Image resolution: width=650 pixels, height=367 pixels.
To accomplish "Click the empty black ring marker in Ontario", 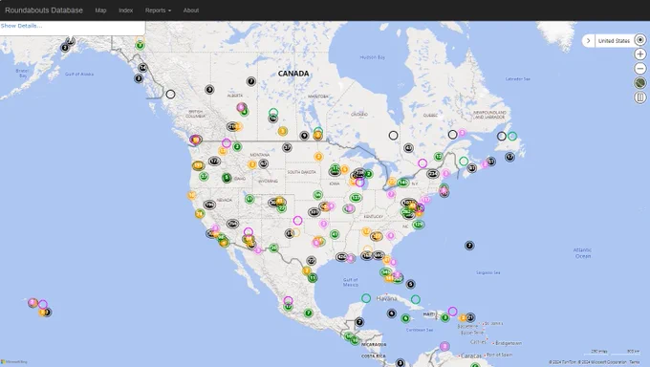I will pyautogui.click(x=394, y=135).
